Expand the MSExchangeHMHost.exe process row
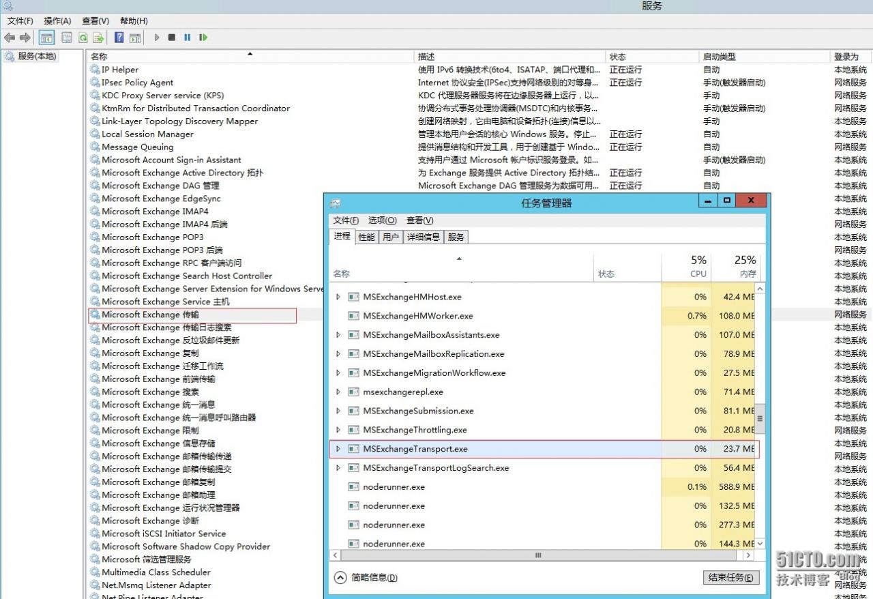Image resolution: width=873 pixels, height=599 pixels. pyautogui.click(x=338, y=297)
